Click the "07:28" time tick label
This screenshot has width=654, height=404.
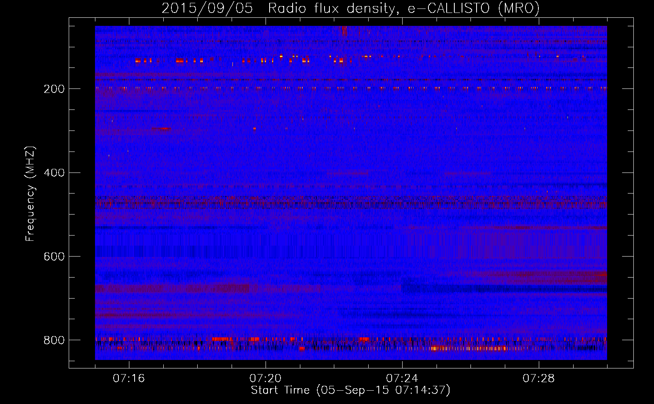tap(539, 379)
